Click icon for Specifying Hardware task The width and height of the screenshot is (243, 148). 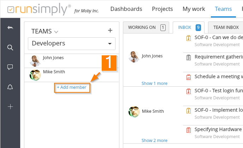pyautogui.click(x=188, y=130)
